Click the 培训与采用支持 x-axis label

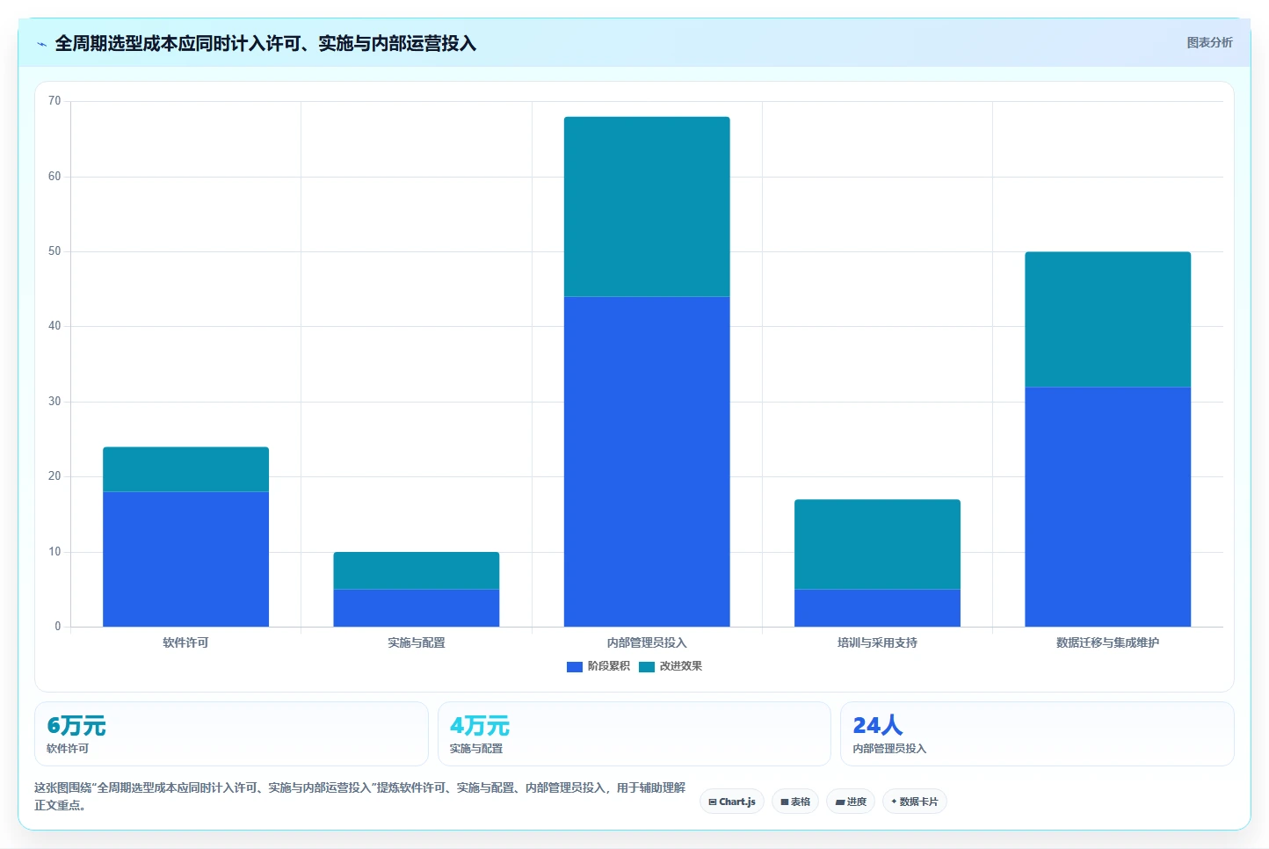[x=877, y=643]
